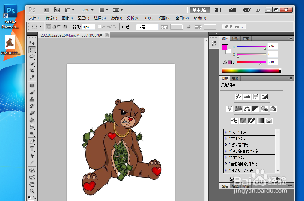The width and height of the screenshot is (304, 201).
Task: Select the Eyedropper tool
Action: [32, 77]
